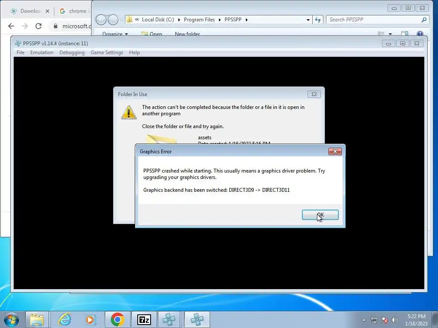Select the second PPSSPP taskbar icon
The width and height of the screenshot is (438, 328).
tap(197, 319)
